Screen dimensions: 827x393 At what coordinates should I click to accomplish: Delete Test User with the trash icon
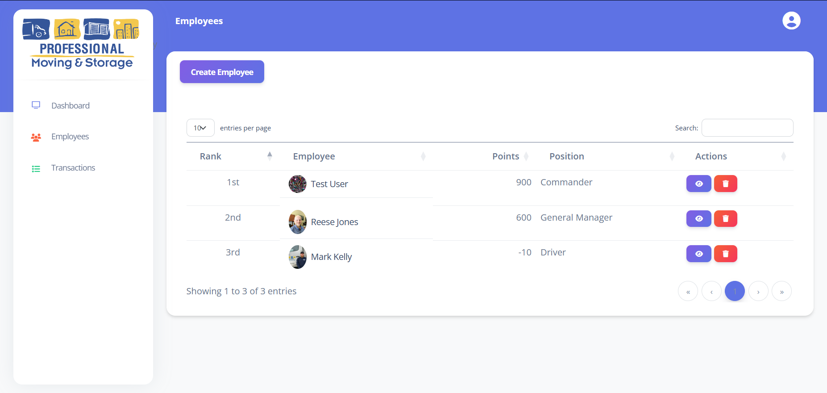point(725,184)
